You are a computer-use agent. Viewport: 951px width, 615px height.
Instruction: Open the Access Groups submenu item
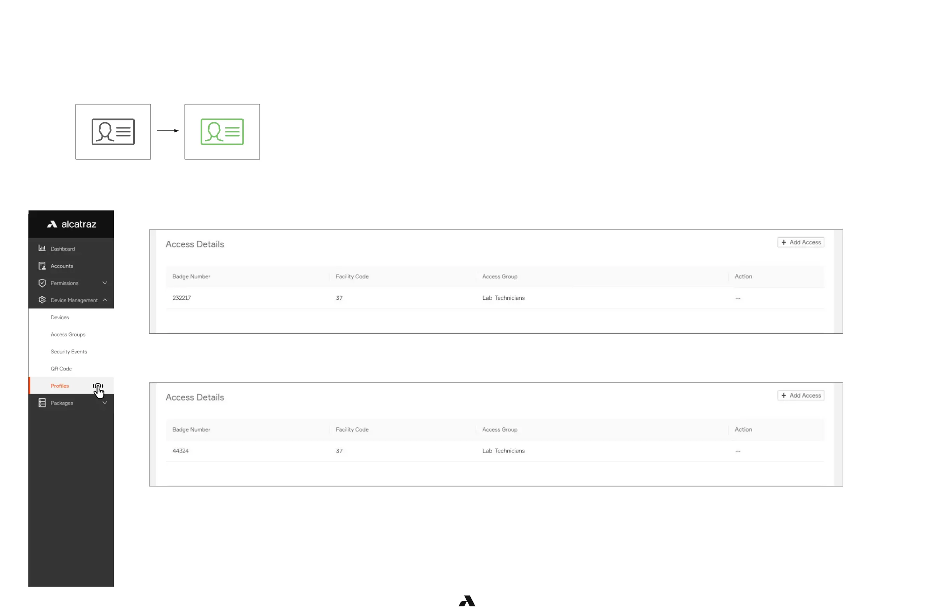pyautogui.click(x=68, y=335)
